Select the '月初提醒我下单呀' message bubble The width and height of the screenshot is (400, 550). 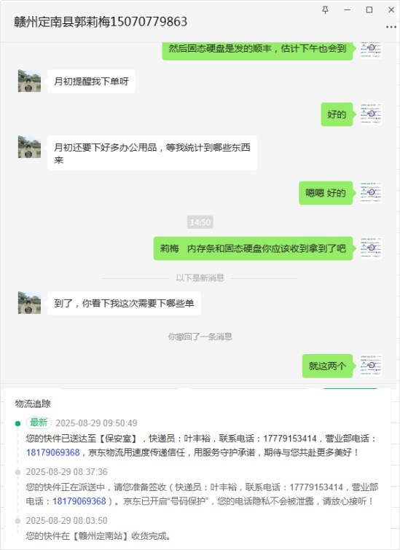91,82
